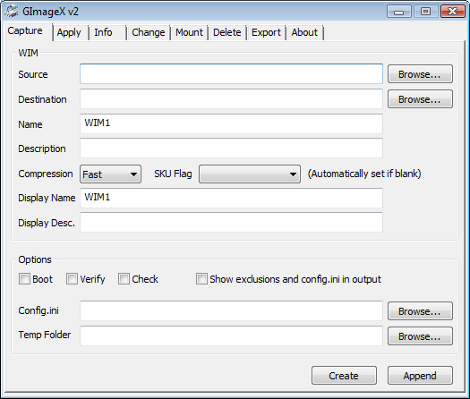The image size is (470, 399).
Task: Close the GImageX window
Action: tap(453, 12)
